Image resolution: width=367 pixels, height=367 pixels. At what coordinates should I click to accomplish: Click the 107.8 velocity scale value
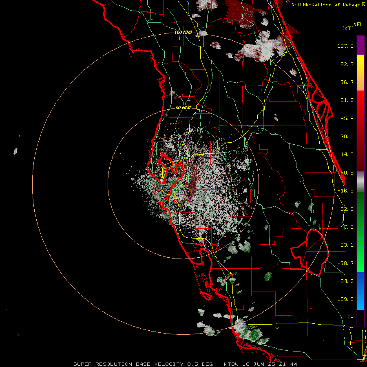pyautogui.click(x=345, y=46)
